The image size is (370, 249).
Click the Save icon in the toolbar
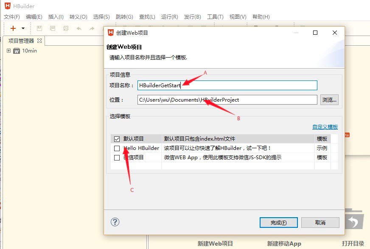tap(39, 28)
